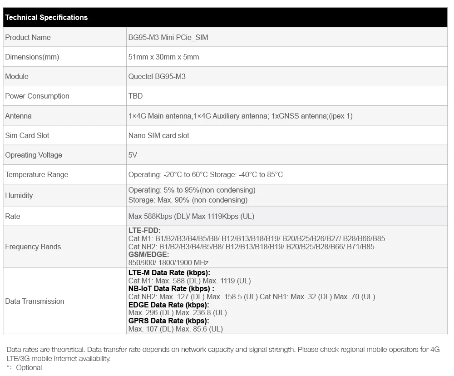454x376 pixels.
Task: Click the Data rates are theoretical note
Action: coord(223,350)
